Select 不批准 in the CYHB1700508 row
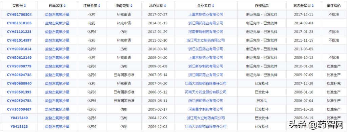The height and width of the screenshot is (133, 348). click(334, 15)
